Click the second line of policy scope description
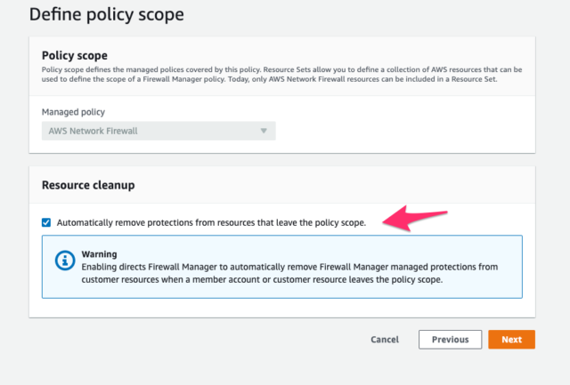Screen dimensions: 570x385 click(269, 79)
